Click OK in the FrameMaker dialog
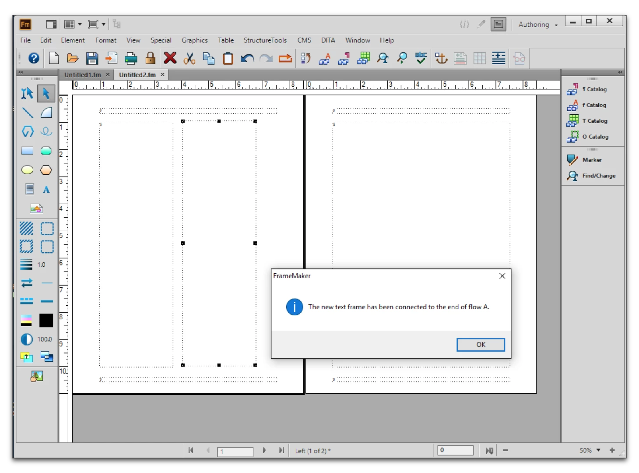The width and height of the screenshot is (639, 473). pos(481,345)
